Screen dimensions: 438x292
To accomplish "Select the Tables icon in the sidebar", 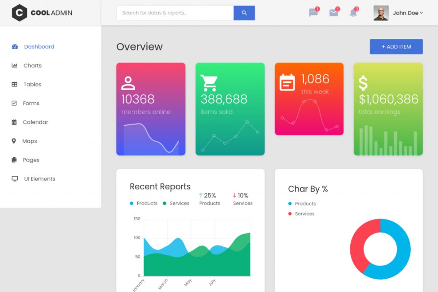I will coord(14,84).
